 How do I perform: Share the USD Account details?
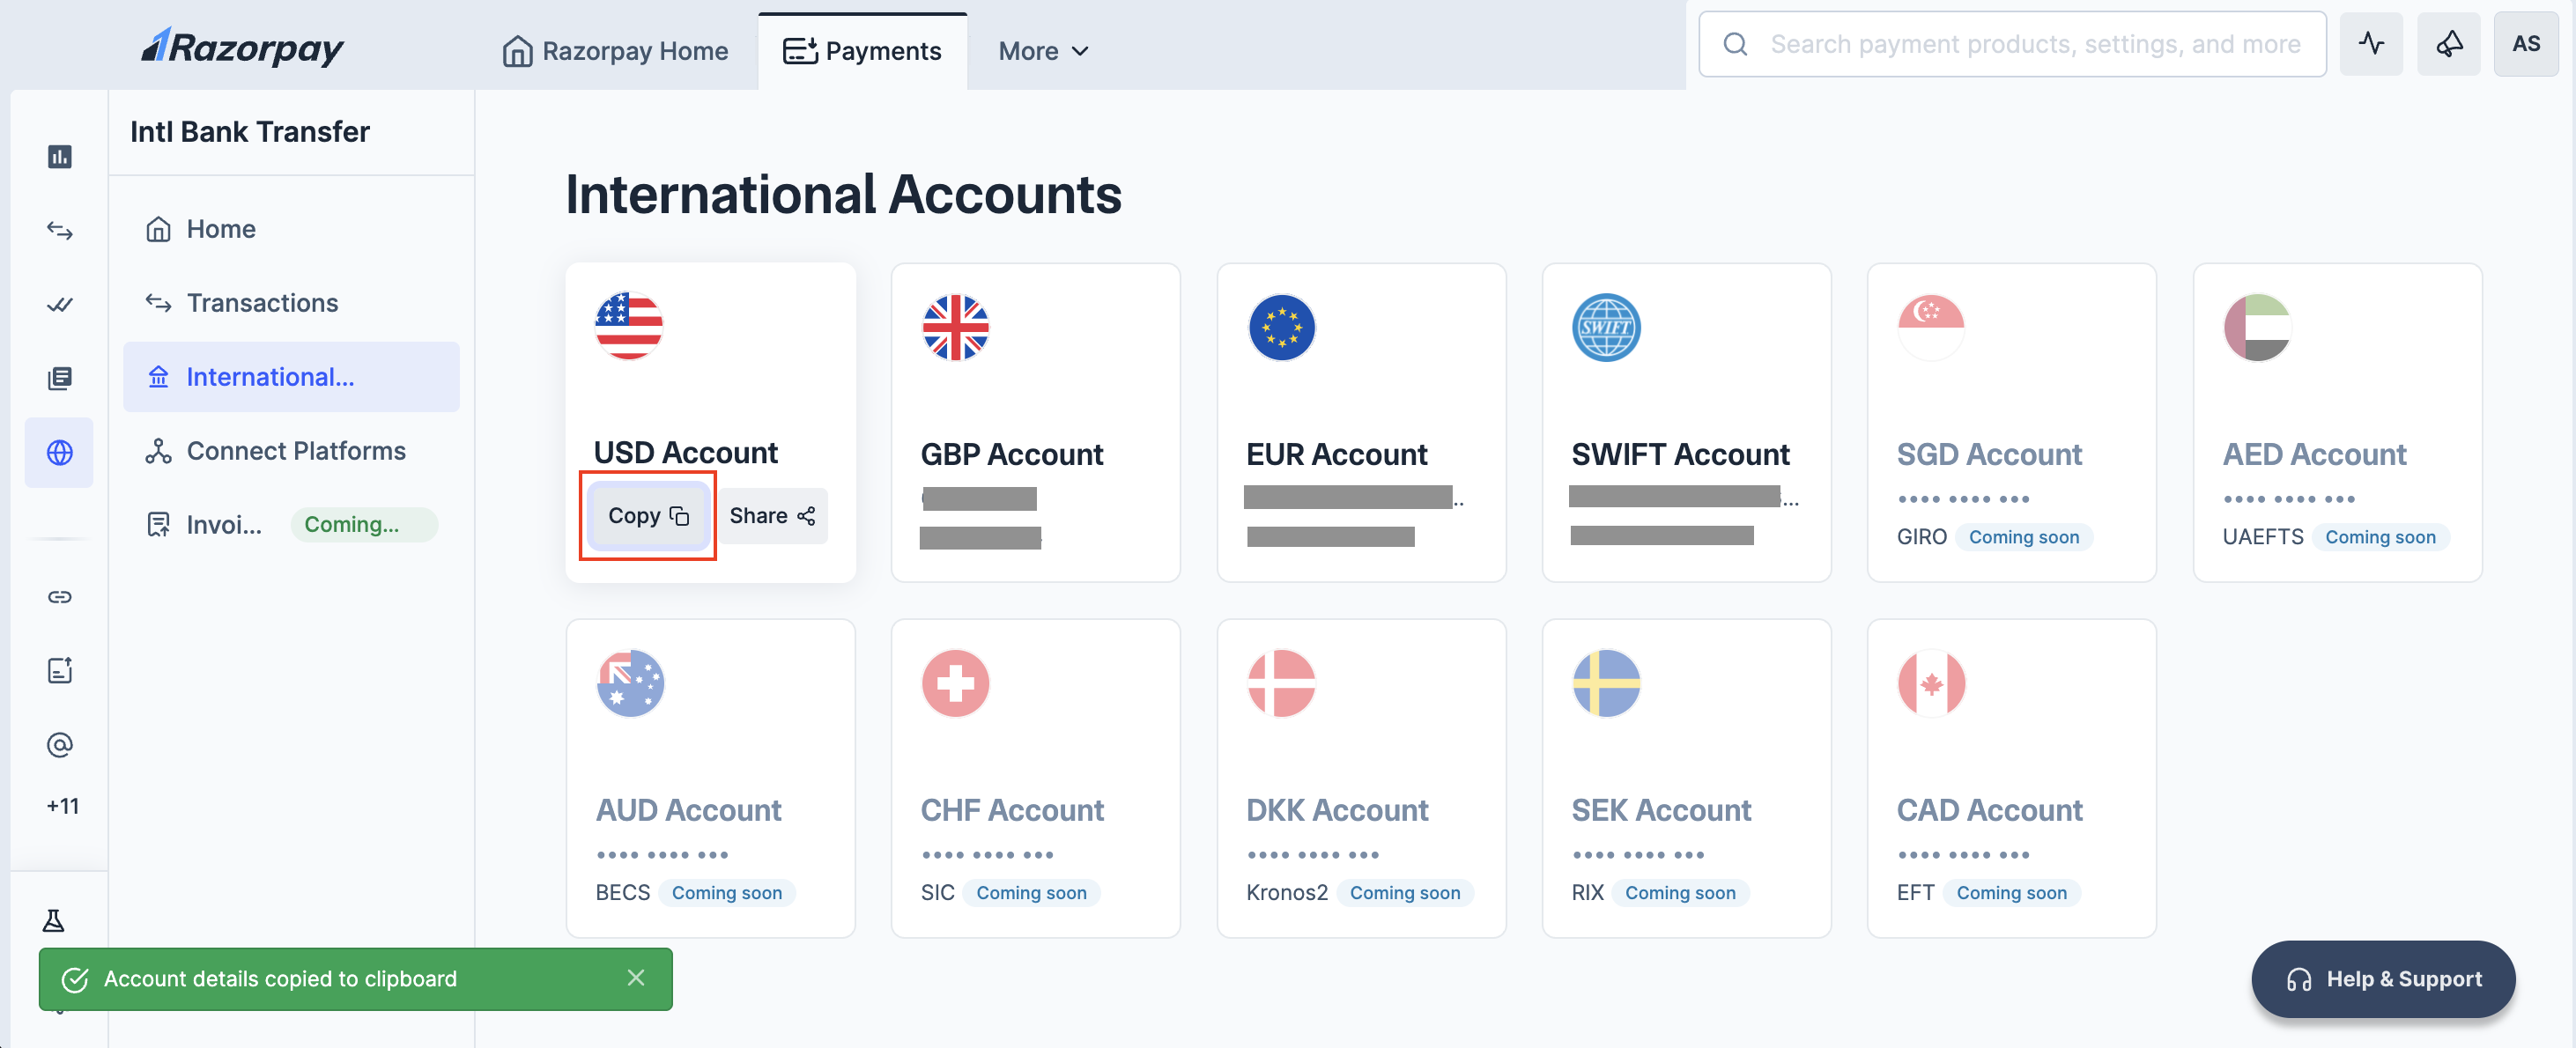pyautogui.click(x=771, y=515)
